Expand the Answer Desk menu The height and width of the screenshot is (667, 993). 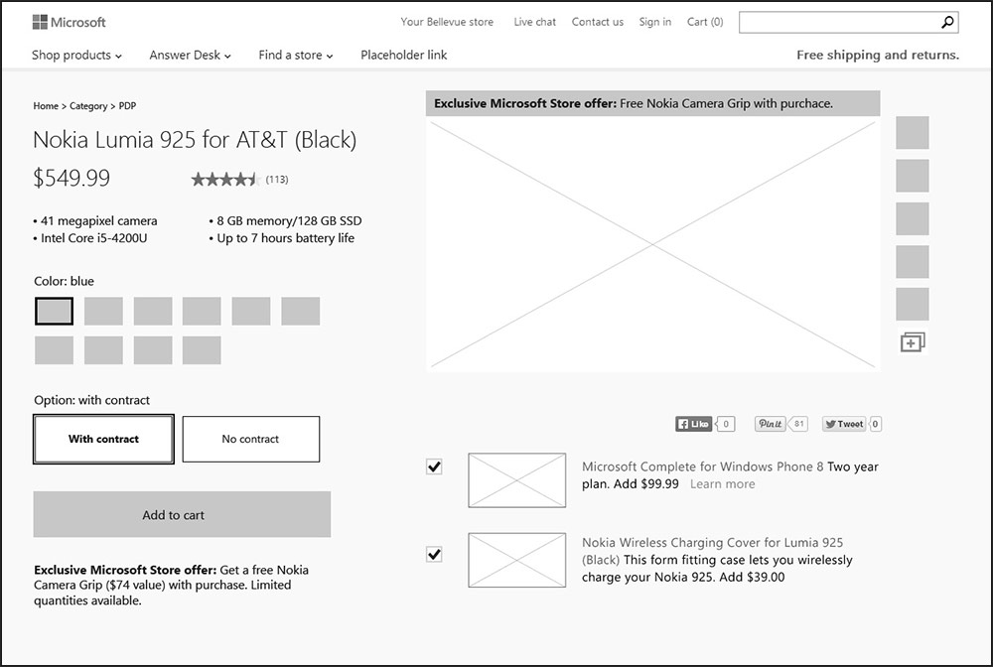(190, 55)
